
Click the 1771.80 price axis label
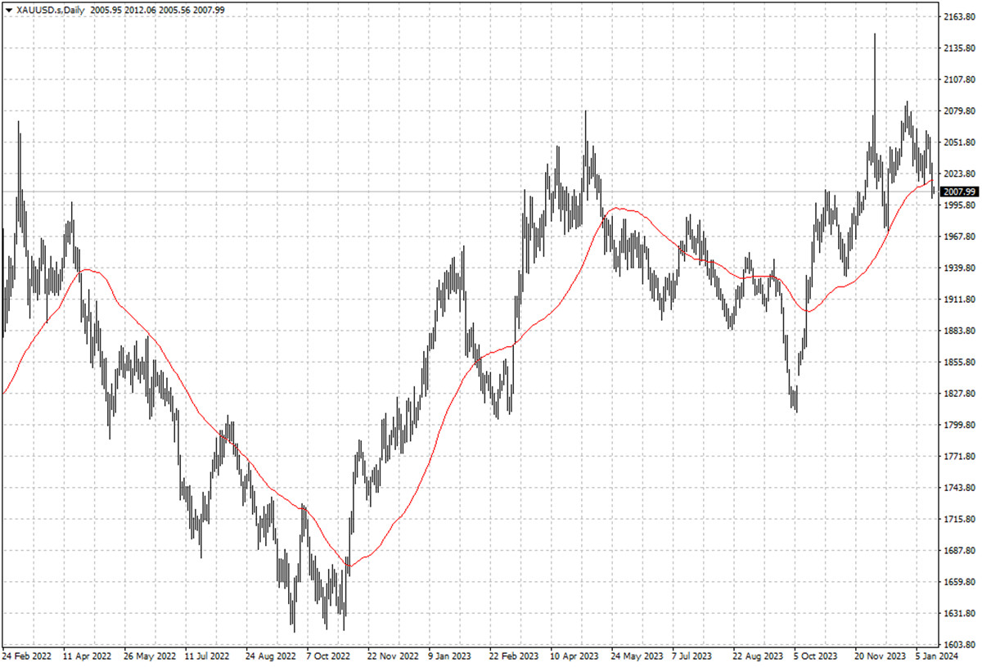point(958,457)
